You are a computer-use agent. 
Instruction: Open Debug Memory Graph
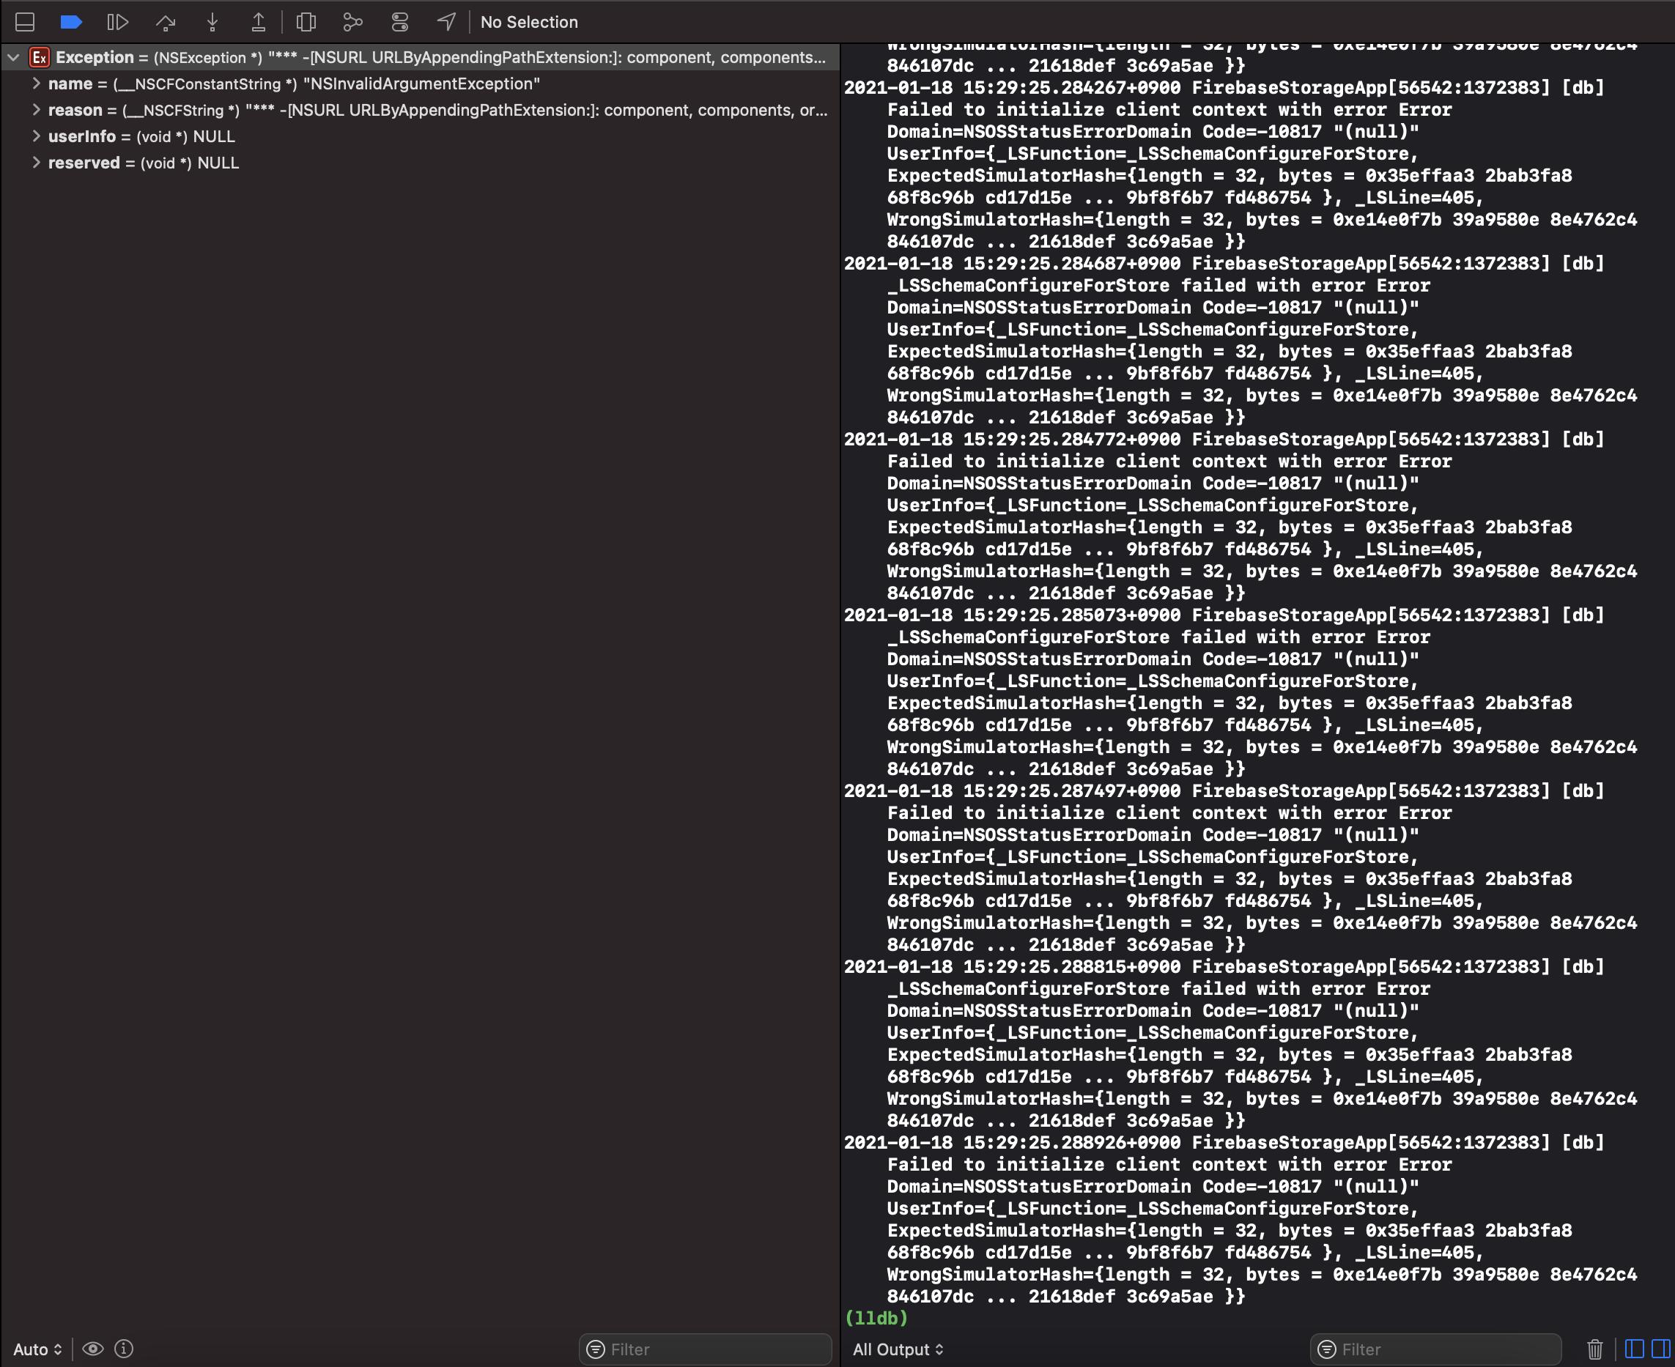352,22
